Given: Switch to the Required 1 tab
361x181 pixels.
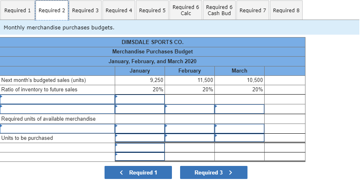Looking at the screenshot, I should click(18, 10).
